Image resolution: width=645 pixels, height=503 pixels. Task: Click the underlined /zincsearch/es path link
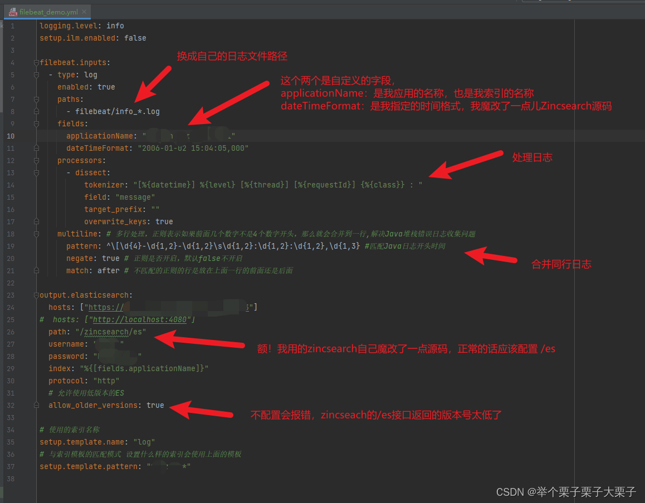(x=111, y=331)
